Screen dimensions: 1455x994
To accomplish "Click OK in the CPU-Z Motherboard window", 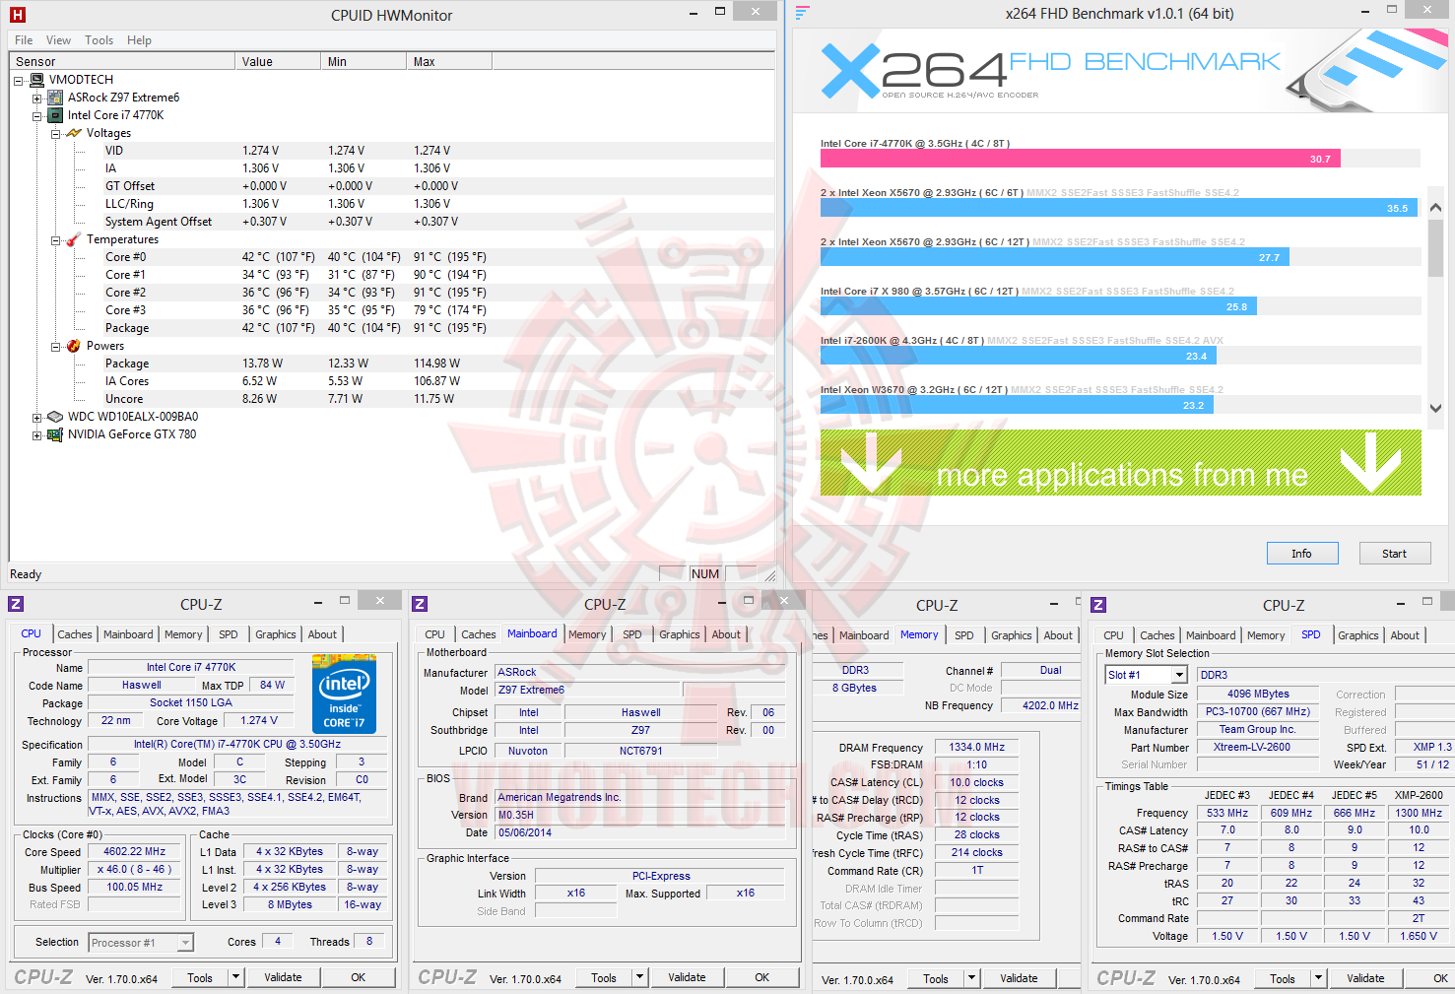I will coord(761,977).
